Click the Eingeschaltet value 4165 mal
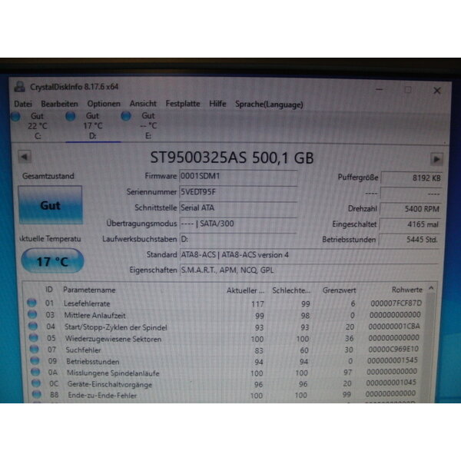The width and height of the screenshot is (461, 461). click(x=410, y=224)
